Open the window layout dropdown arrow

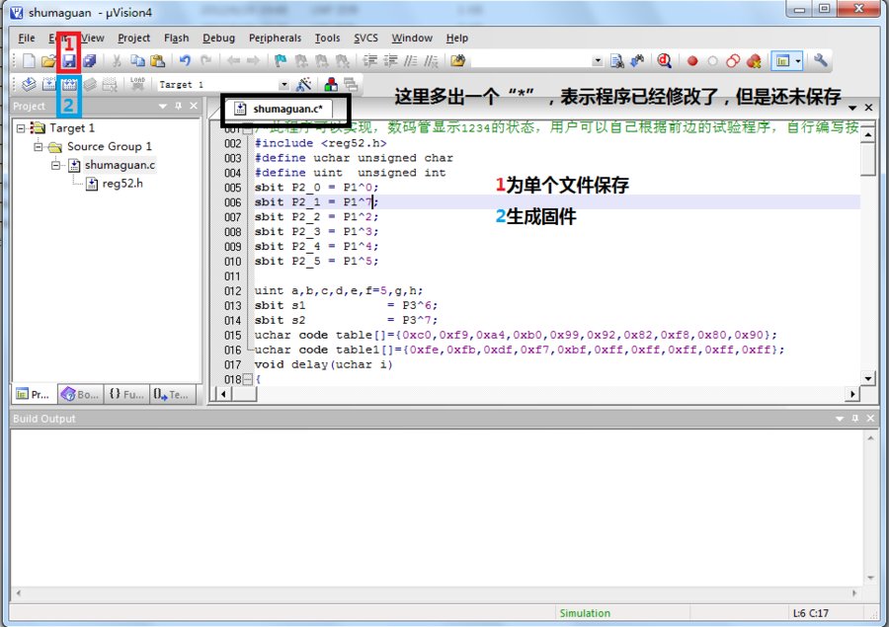[798, 60]
